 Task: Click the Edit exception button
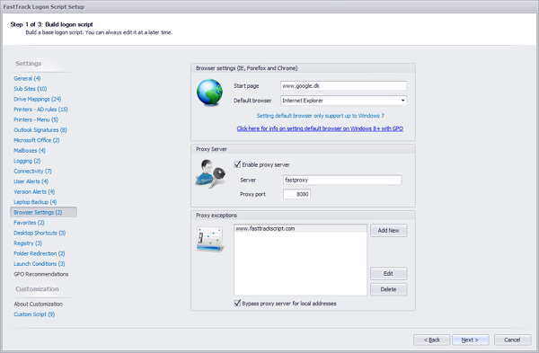pos(388,274)
